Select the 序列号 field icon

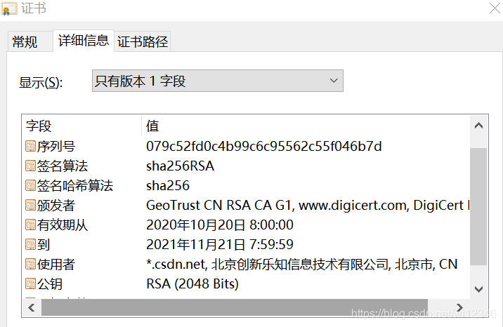click(30, 147)
